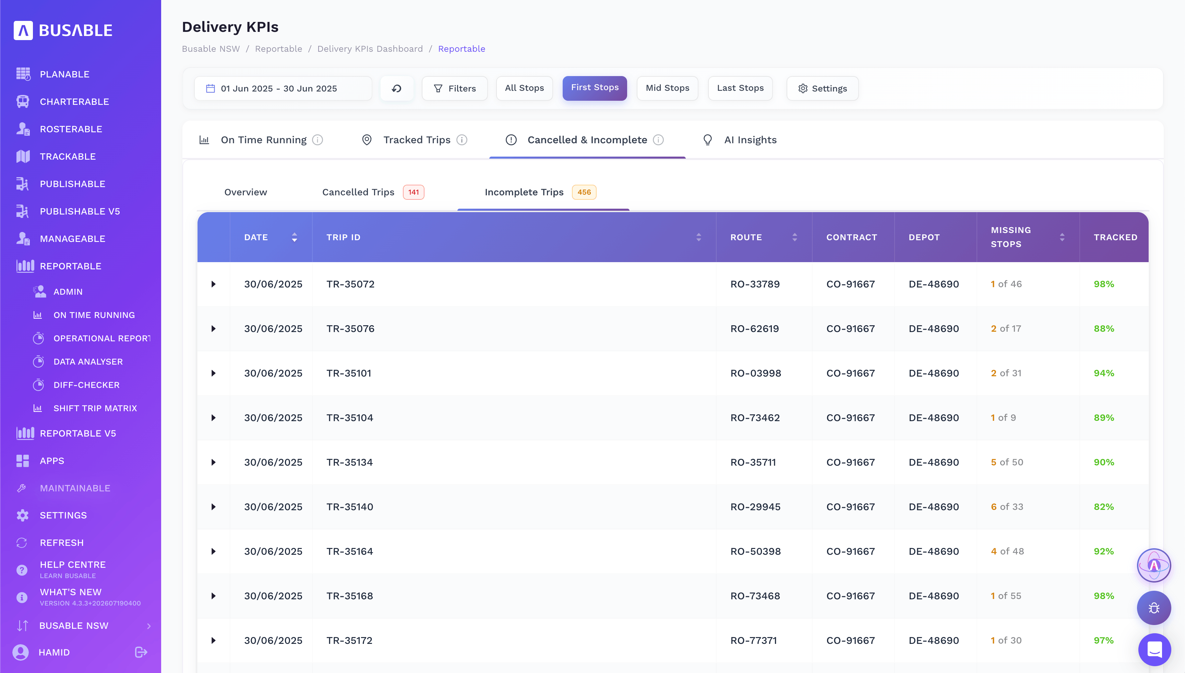The image size is (1185, 673).
Task: Switch to AI Insights tab
Action: coord(740,139)
